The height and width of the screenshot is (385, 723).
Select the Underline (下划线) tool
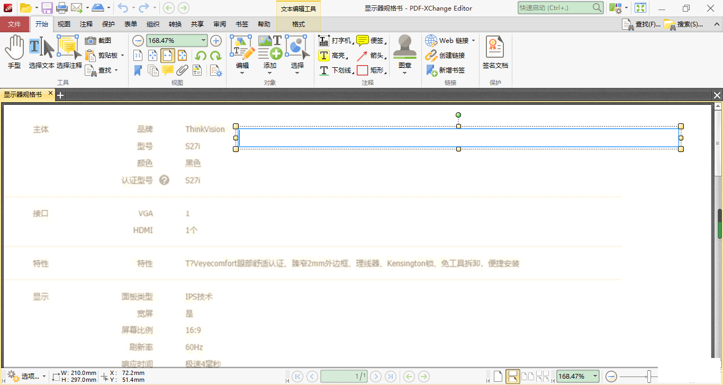coord(335,70)
